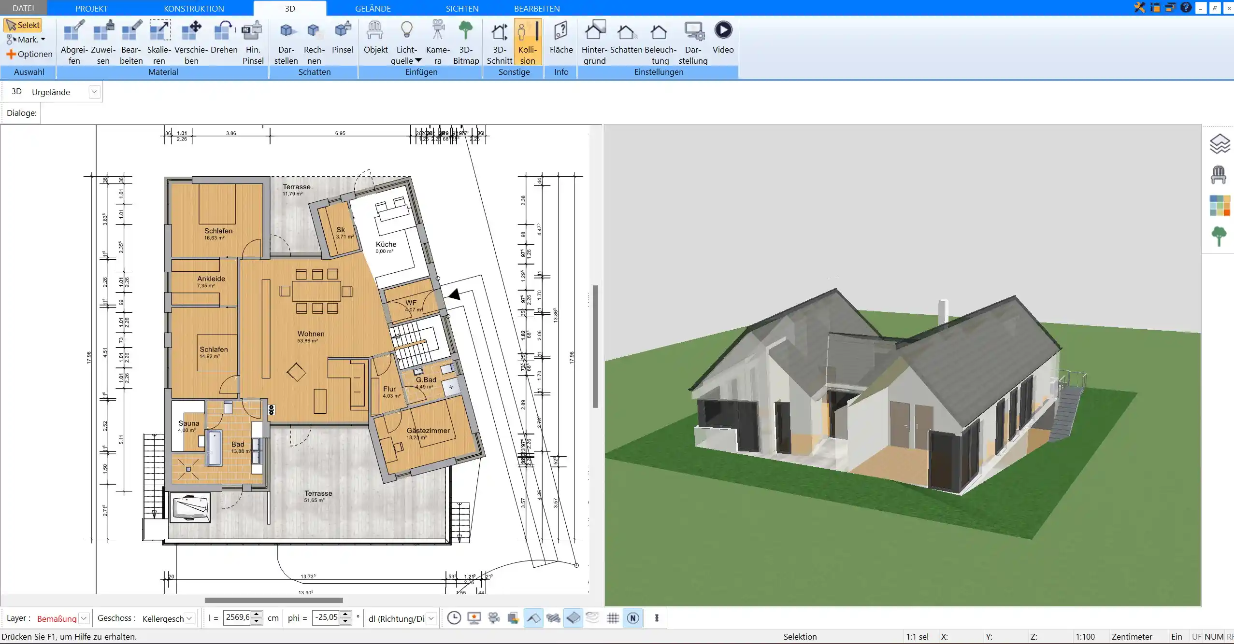Toggle floor slab display in bottom toolbar
1234x644 pixels.
click(573, 618)
